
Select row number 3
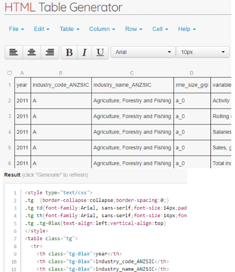click(10, 116)
